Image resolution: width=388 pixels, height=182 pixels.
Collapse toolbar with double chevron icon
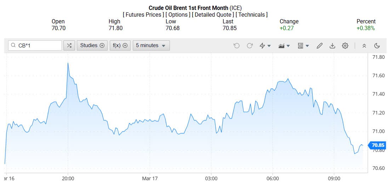coord(364,46)
